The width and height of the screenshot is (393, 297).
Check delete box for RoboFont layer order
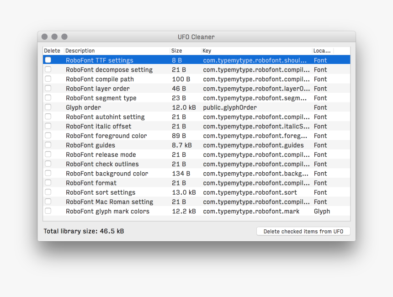(48, 88)
